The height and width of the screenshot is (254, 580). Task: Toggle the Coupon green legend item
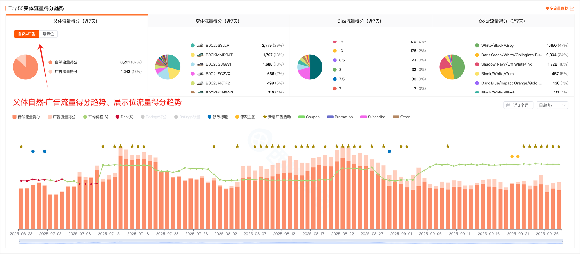(309, 117)
